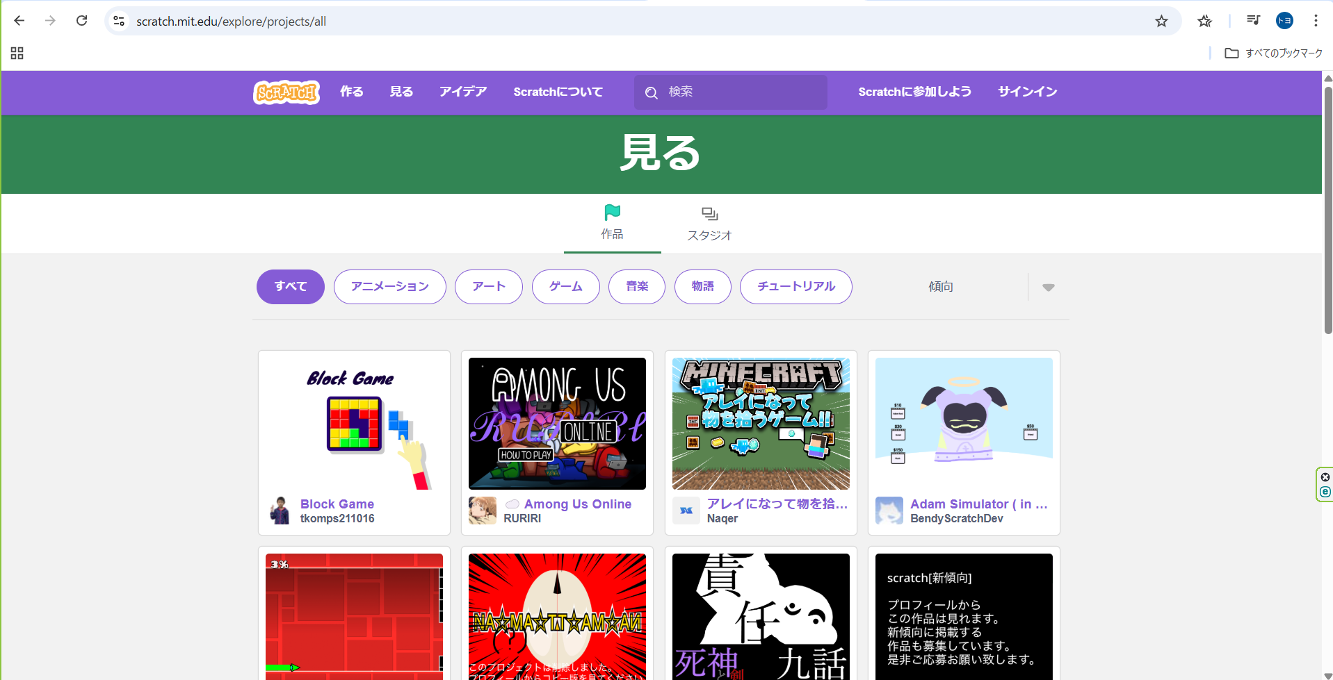
Task: Open the アイデア menu item
Action: click(462, 92)
